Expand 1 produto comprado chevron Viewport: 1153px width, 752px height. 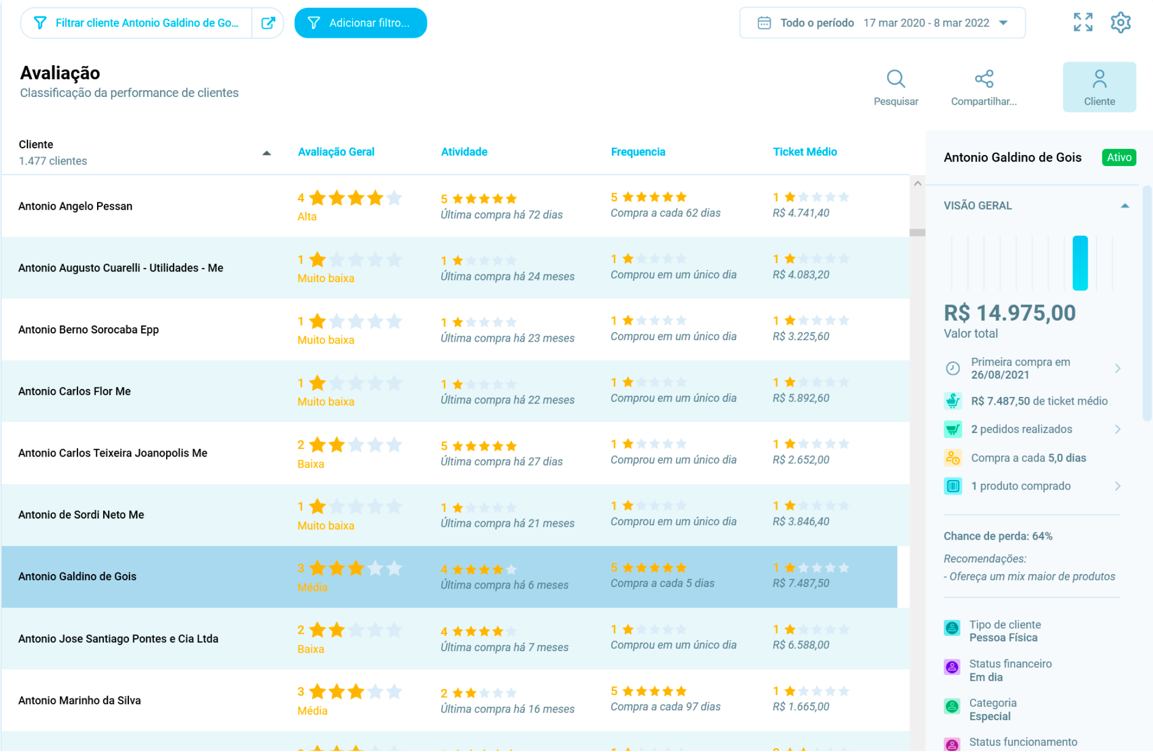point(1117,486)
